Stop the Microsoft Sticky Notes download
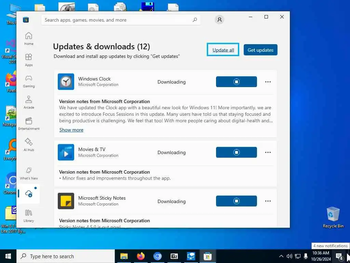This screenshot has height=263, width=350. pyautogui.click(x=237, y=201)
